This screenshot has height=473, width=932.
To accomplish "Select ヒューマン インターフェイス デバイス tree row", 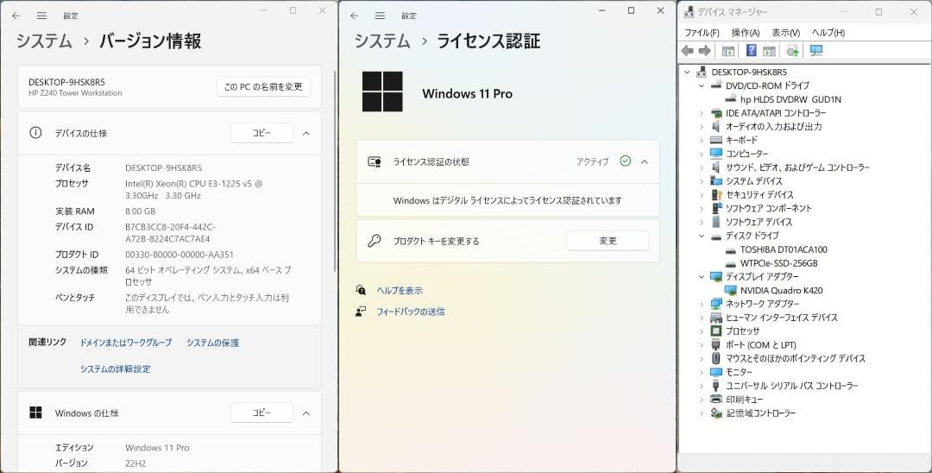I will click(782, 318).
